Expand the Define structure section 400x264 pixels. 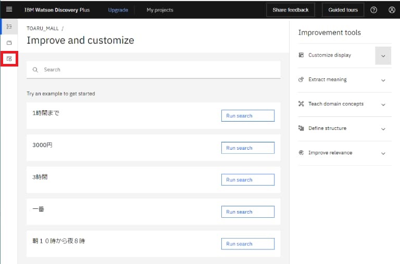click(x=383, y=129)
